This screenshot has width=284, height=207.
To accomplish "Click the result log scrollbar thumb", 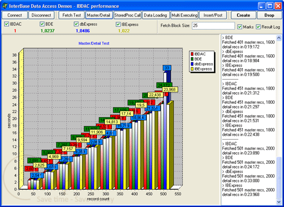I will (x=279, y=178).
